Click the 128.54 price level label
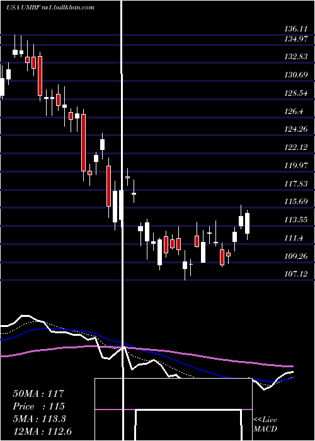 pyautogui.click(x=296, y=93)
